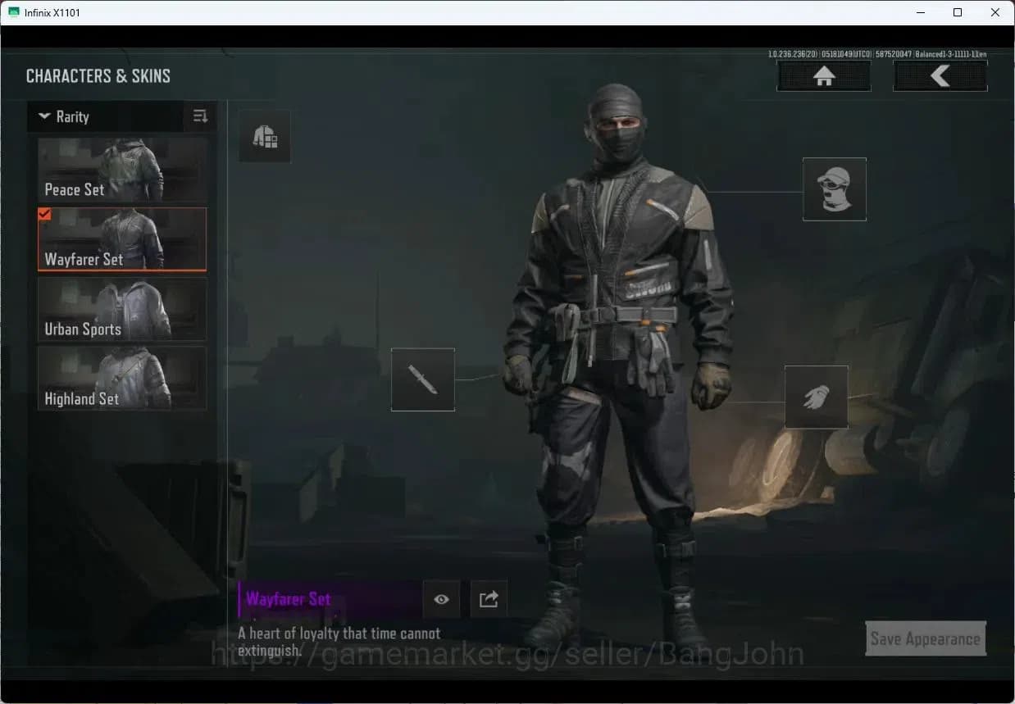Image resolution: width=1015 pixels, height=704 pixels.
Task: Open the outfit wardrobe icon
Action: [x=265, y=136]
